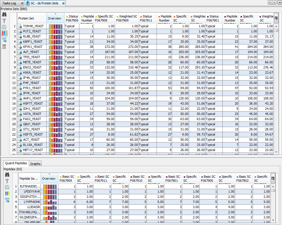Toggle the colored columns icon in Peptides panel

(x=7, y=193)
